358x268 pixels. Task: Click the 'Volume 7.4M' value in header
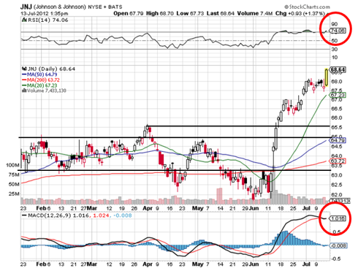coord(255,13)
